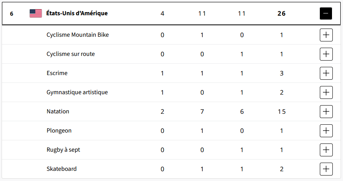Expand the Rugby à sept row
The image size is (343, 181).
click(326, 150)
